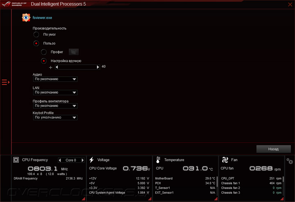The height and width of the screenshot is (202, 295).
Task: Click the '+12V' voltage row
Action: tap(119, 178)
